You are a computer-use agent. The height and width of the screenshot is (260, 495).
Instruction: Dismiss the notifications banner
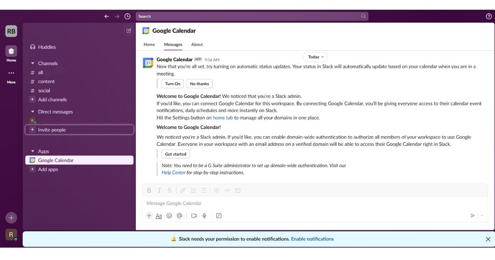488,239
